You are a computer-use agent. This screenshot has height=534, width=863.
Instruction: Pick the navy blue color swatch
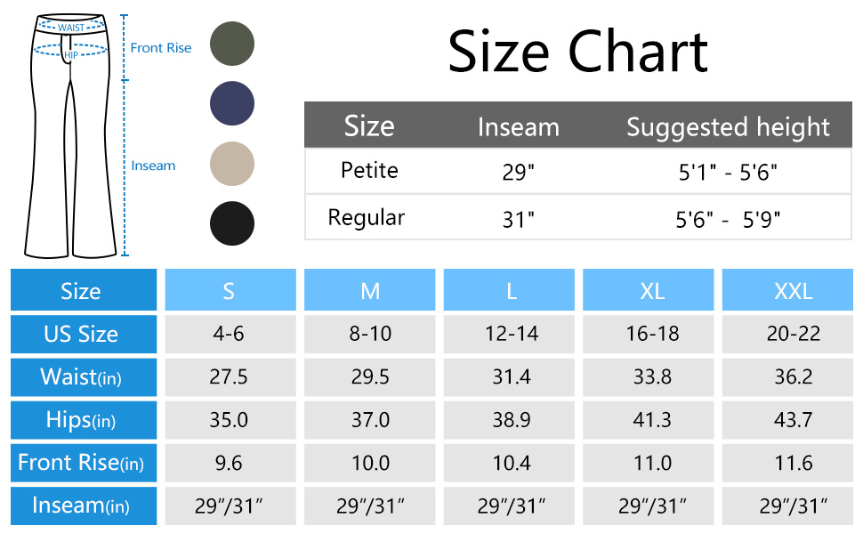232,102
